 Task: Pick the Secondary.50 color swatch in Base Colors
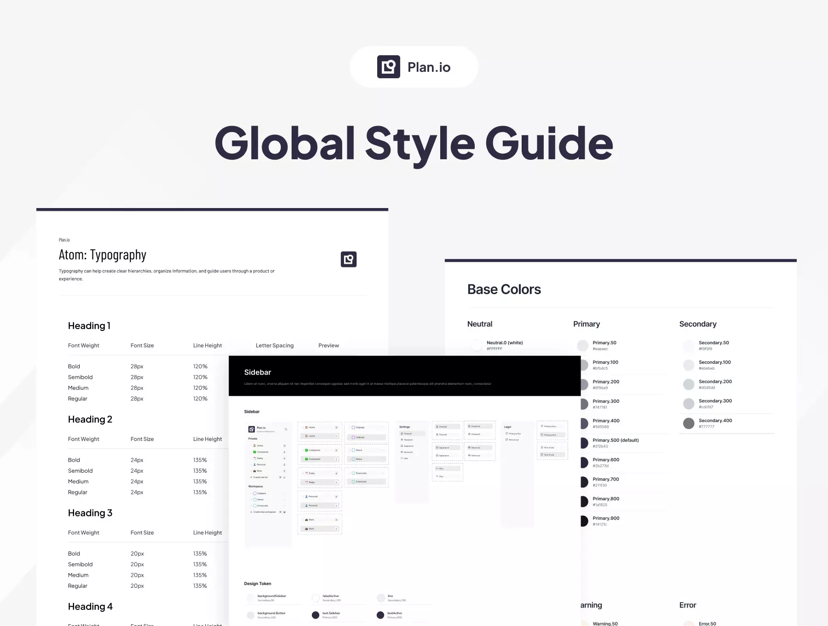point(689,346)
